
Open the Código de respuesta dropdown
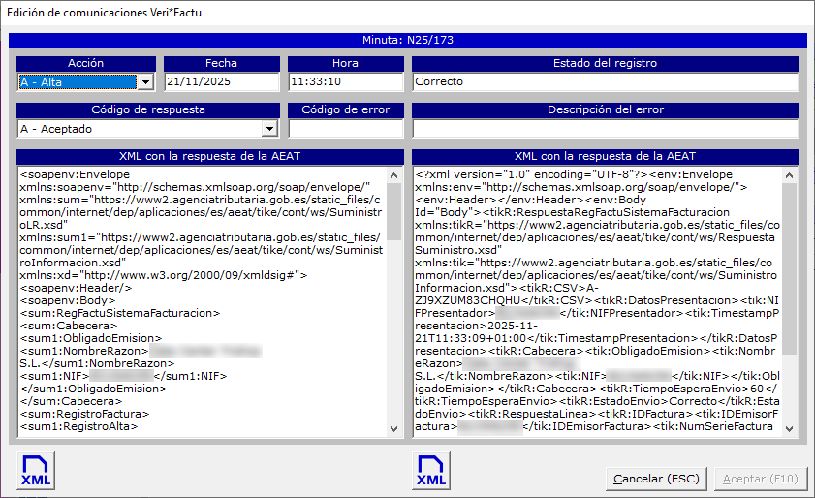click(269, 129)
